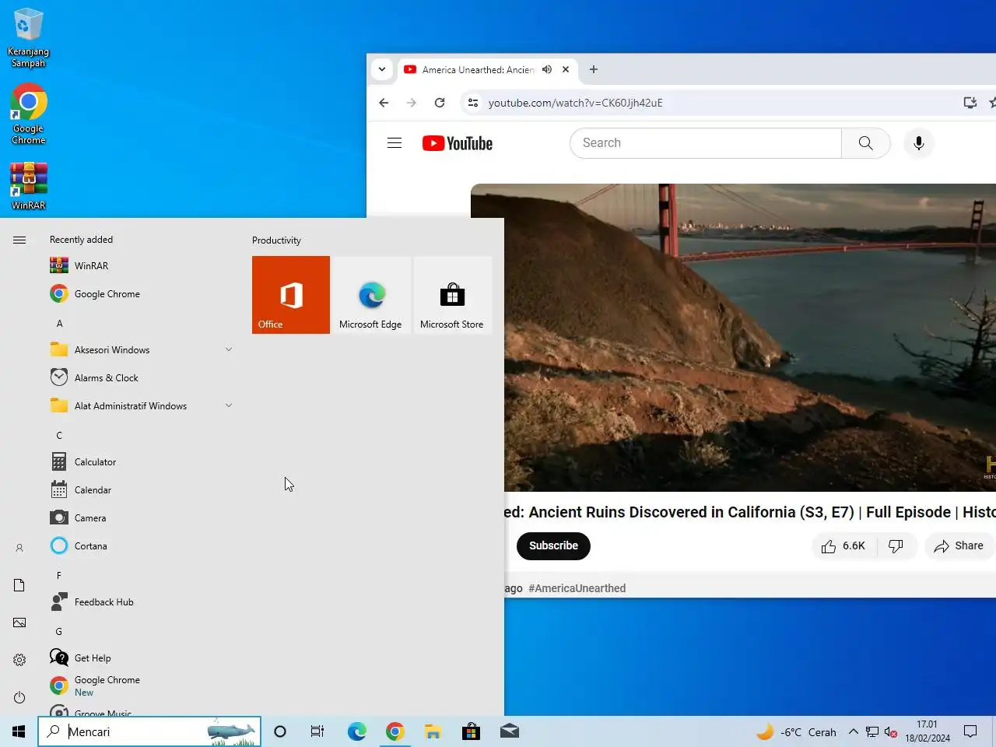The image size is (996, 747).
Task: Reload the YouTube page
Action: click(440, 103)
